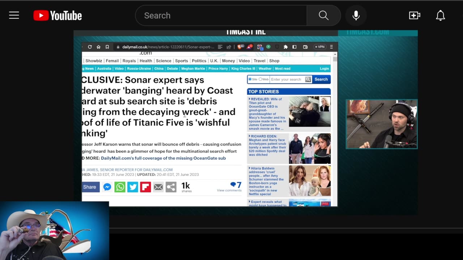Open Royals section tab
Viewport: 463px width, 260px height.
tap(129, 61)
